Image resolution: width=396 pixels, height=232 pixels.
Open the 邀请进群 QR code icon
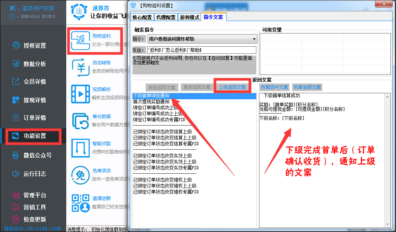click(80, 203)
